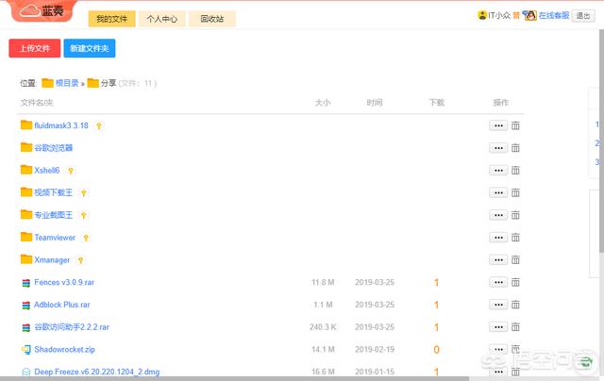The image size is (604, 381).
Task: Delete the 谷歌浏览器 folder with trash icon
Action: 515,148
